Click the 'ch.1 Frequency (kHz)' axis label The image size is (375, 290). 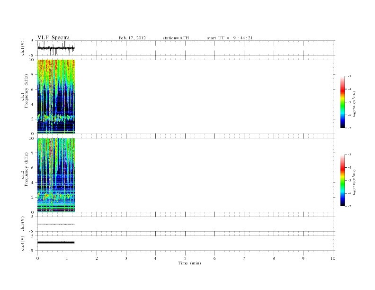[24, 91]
